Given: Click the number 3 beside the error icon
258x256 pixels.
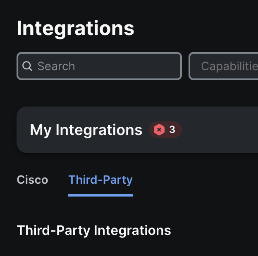Looking at the screenshot, I should point(172,130).
